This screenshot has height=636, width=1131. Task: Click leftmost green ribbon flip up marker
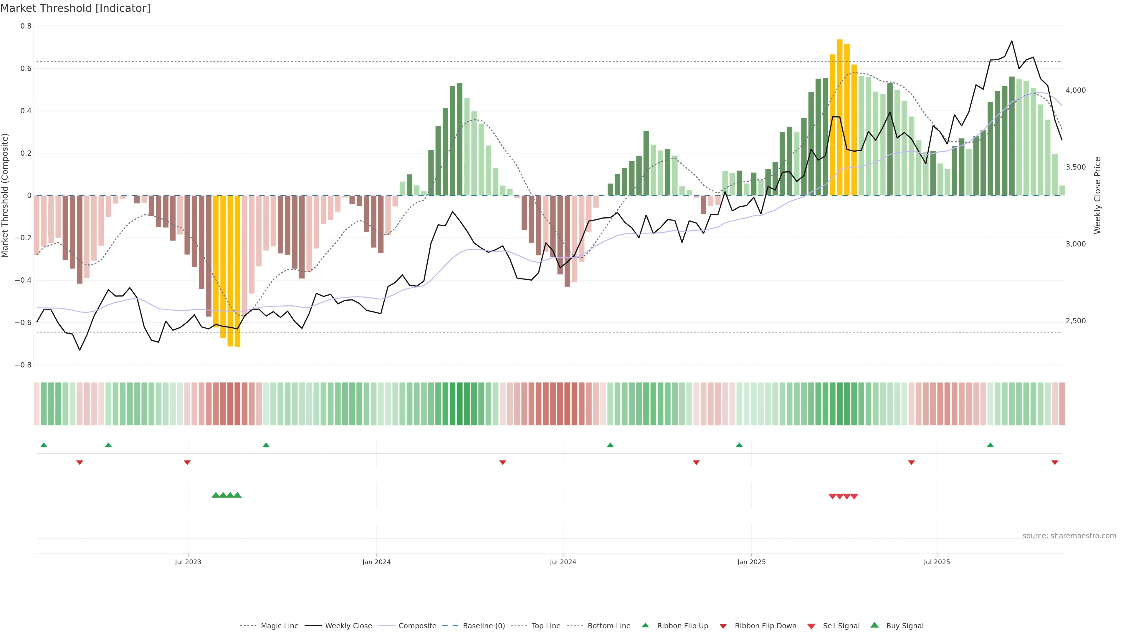tap(44, 445)
